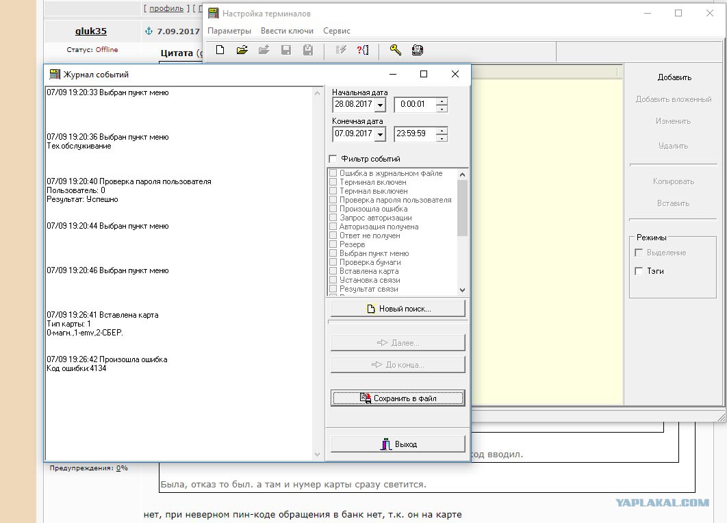Increase start time 0:00:01 with up spinner
The height and width of the screenshot is (523, 727).
[442, 101]
